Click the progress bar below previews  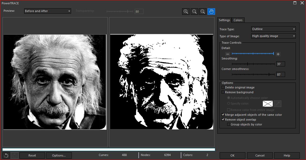pos(109,150)
